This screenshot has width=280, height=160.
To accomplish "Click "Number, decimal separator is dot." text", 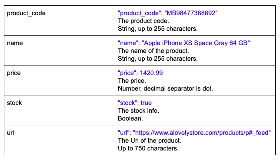I will (x=165, y=88).
